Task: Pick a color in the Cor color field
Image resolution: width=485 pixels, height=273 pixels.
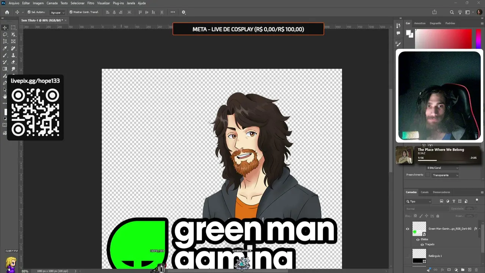Action: pyautogui.click(x=443, y=39)
